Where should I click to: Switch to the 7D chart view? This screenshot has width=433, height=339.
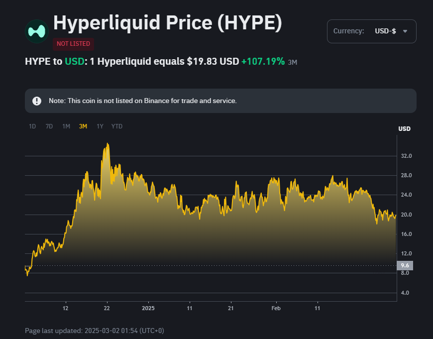pos(49,126)
